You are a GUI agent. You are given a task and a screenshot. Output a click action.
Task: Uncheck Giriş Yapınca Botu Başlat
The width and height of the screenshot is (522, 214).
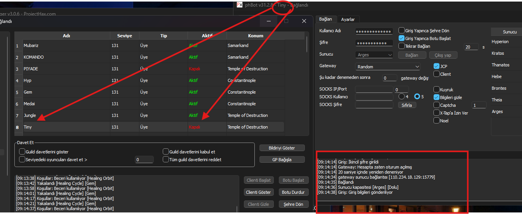[402, 38]
